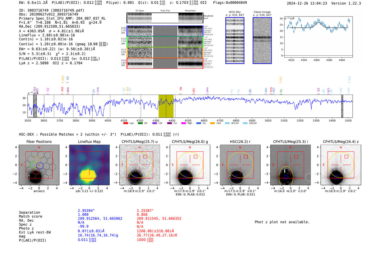
Task: Click the yellow highlighted region in the spectrum
Action: tap(166, 106)
